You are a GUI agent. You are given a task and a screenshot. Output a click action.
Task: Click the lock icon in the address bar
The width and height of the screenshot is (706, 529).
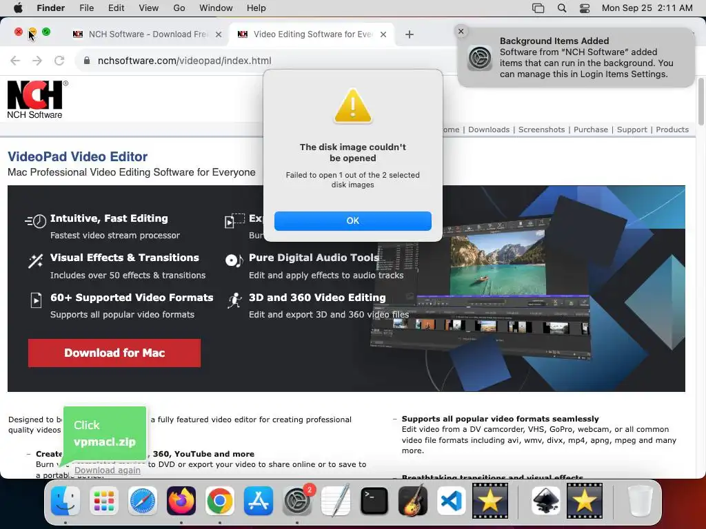pyautogui.click(x=87, y=61)
